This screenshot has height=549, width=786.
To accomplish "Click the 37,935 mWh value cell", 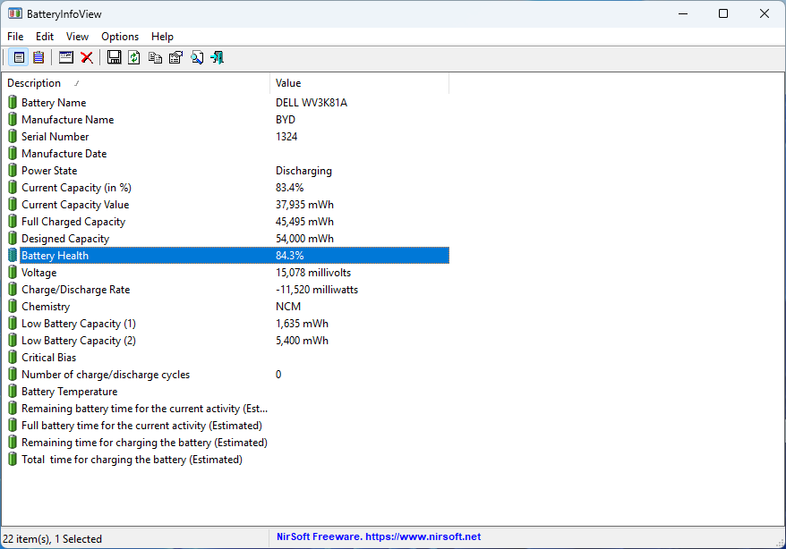I will click(x=304, y=205).
